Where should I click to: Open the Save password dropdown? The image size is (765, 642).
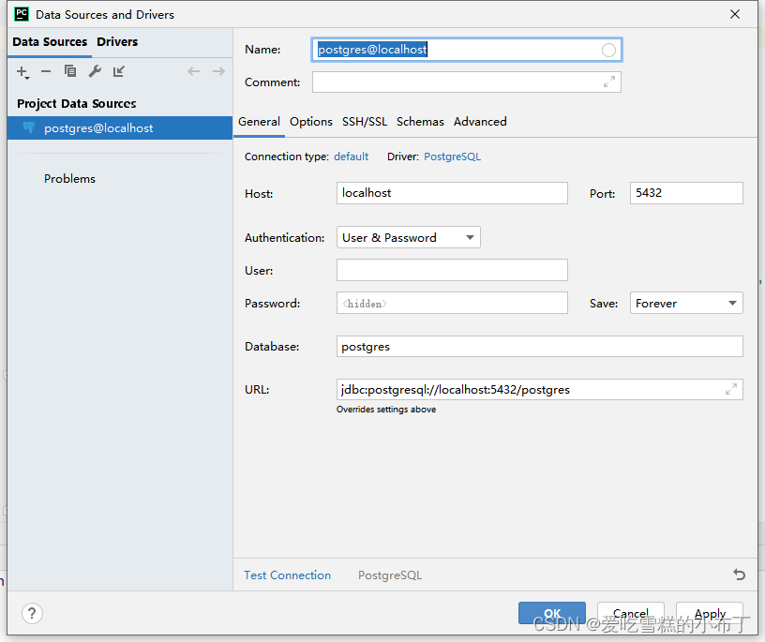point(686,303)
